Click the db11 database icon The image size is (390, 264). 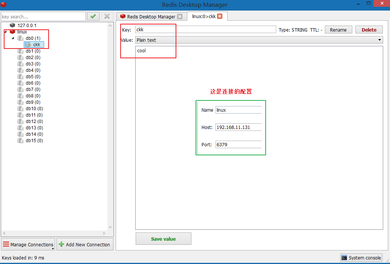[20, 115]
